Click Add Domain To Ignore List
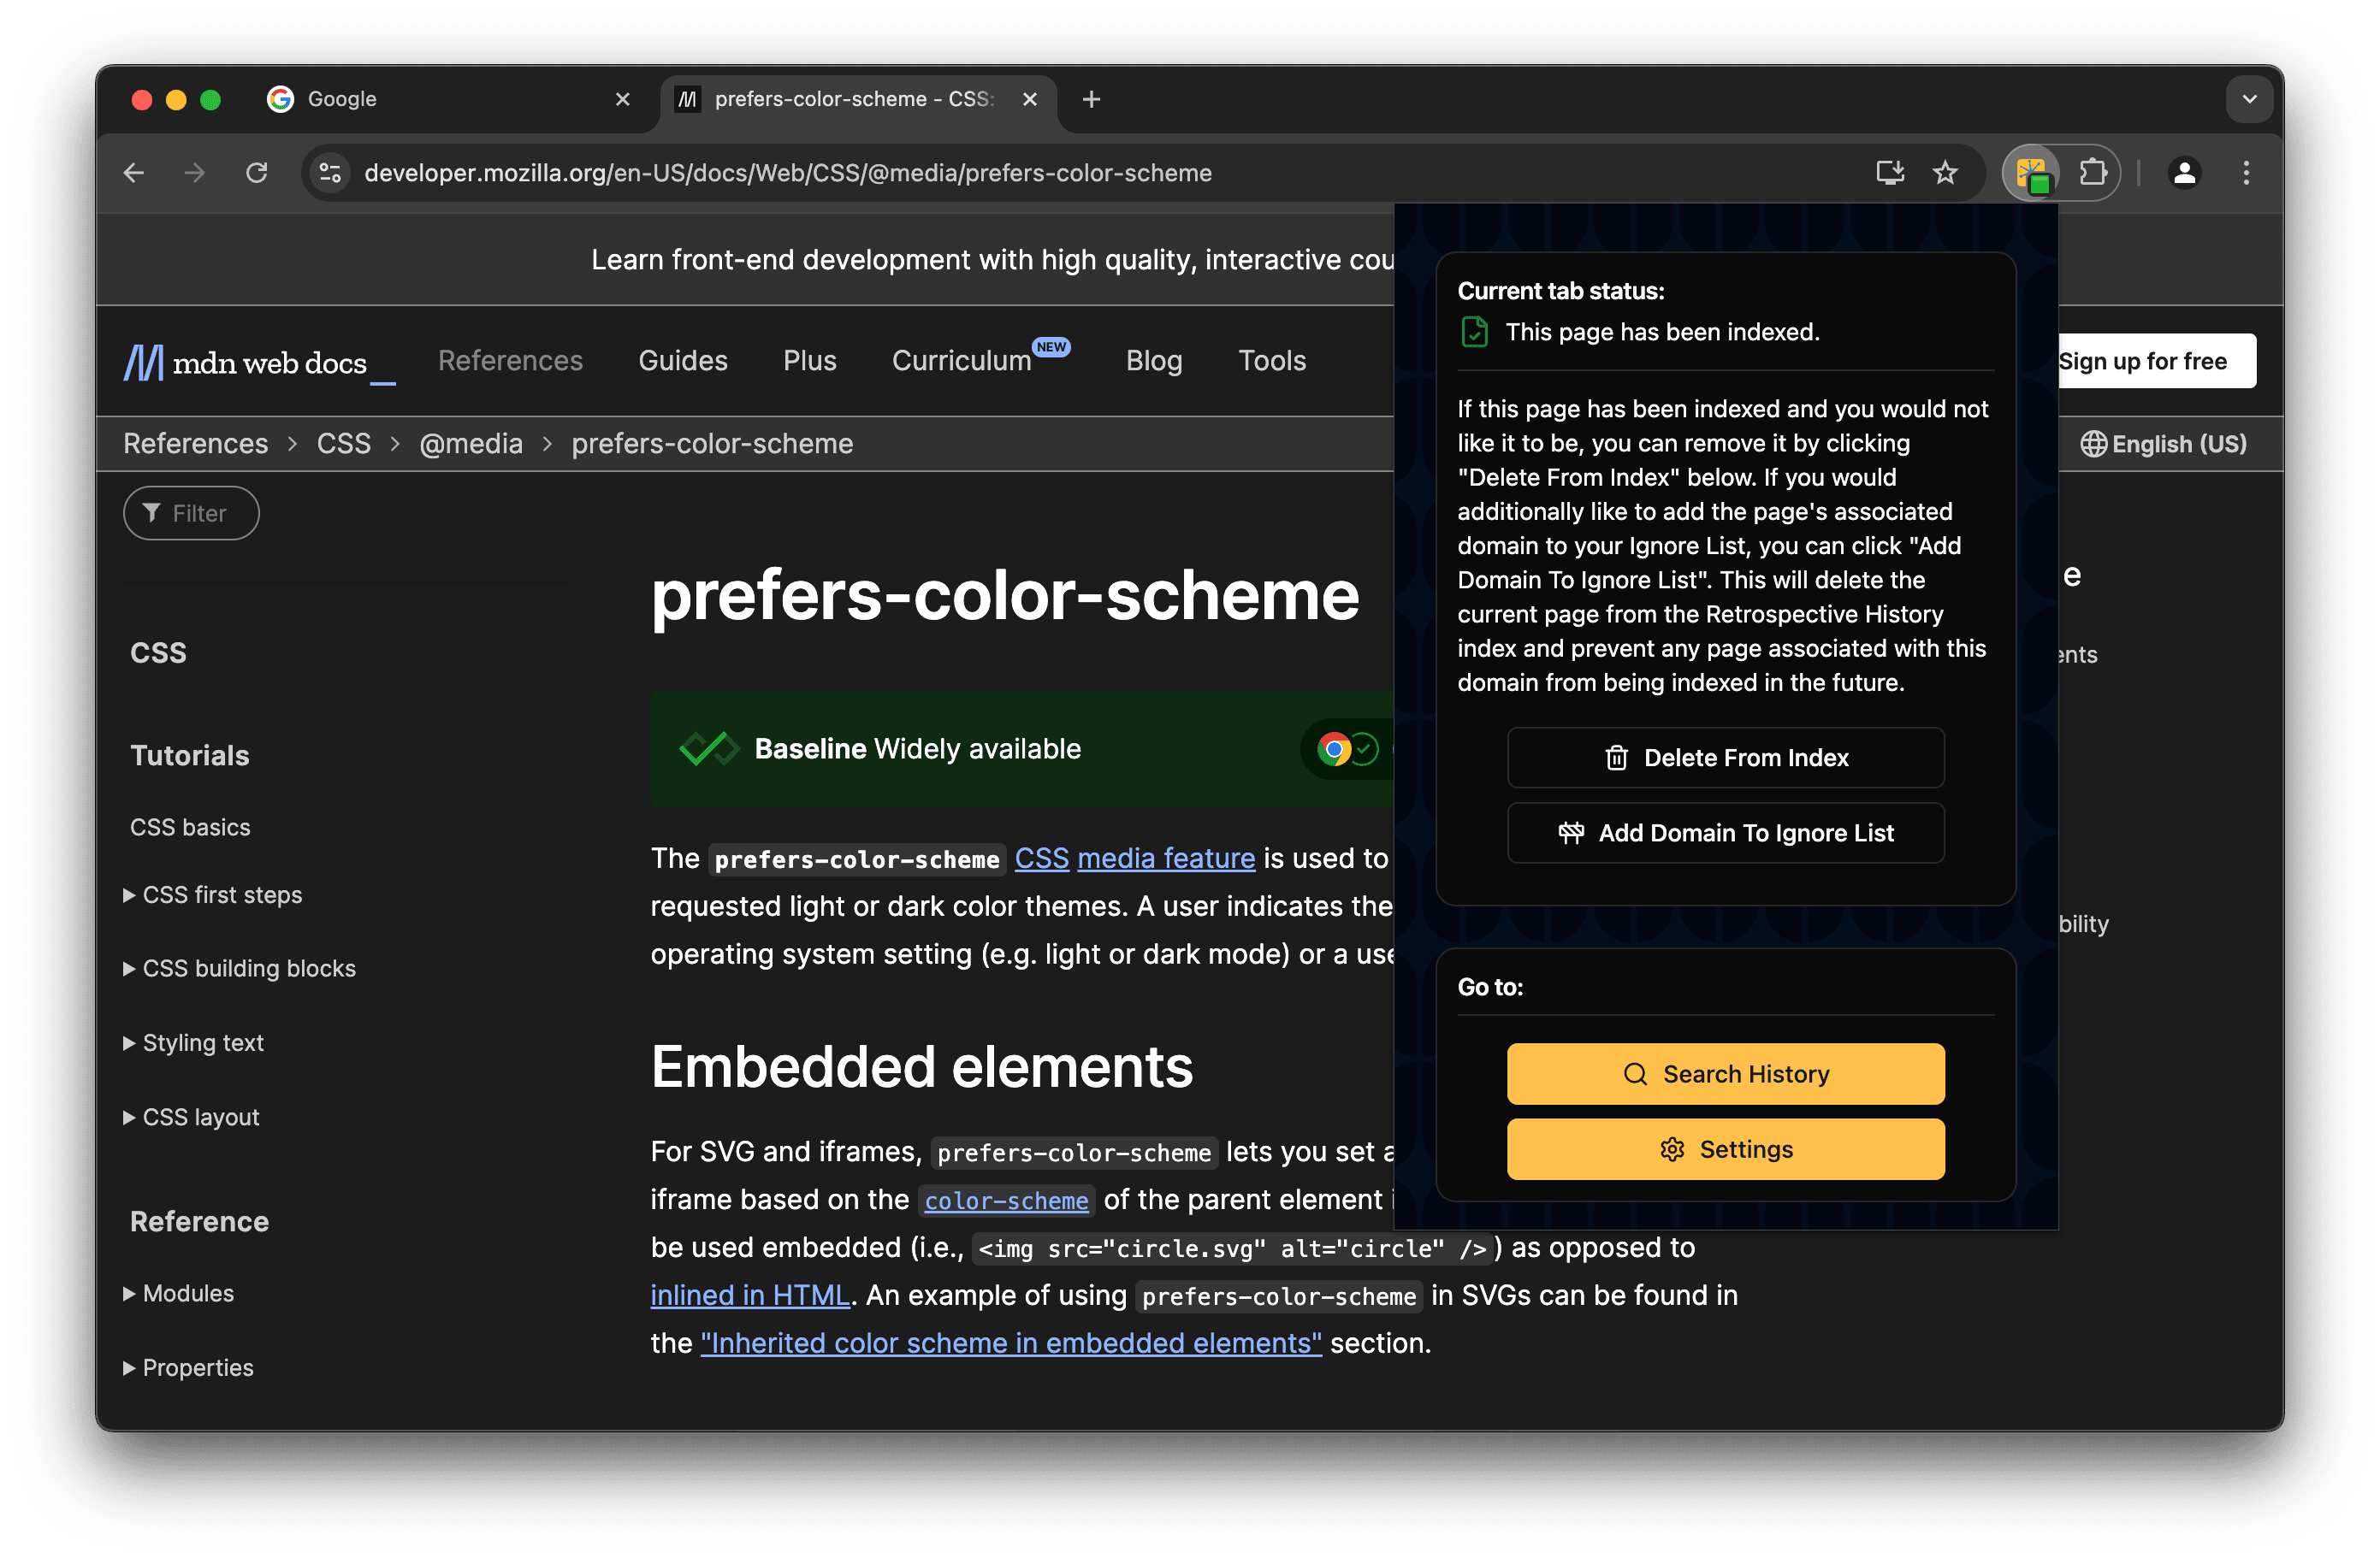Screen dimensions: 2380x1558 pos(1725,833)
